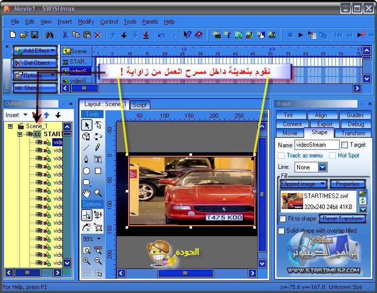The image size is (377, 293).
Task: Open the timeline Options dropdown
Action: [35, 75]
